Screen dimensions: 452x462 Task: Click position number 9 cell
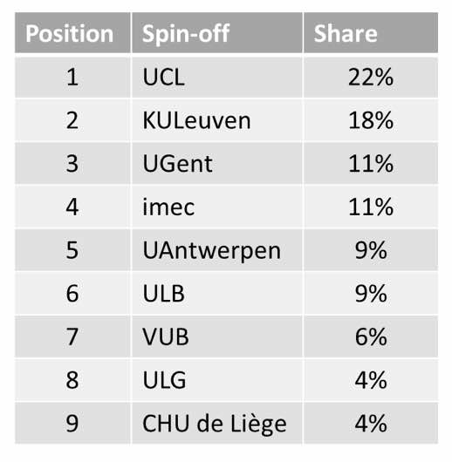[x=72, y=424]
